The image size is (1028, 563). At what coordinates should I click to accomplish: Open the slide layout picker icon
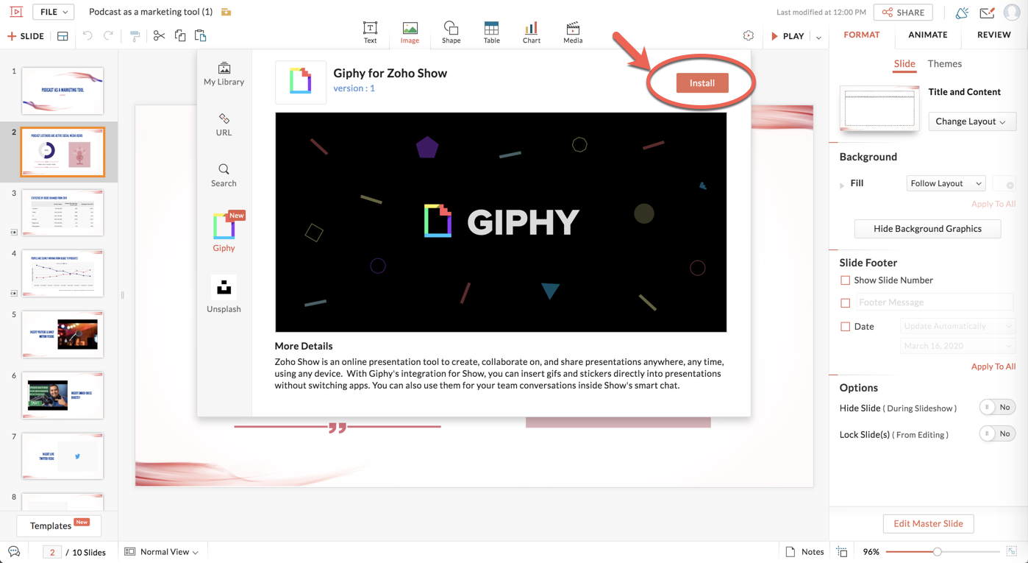(63, 36)
